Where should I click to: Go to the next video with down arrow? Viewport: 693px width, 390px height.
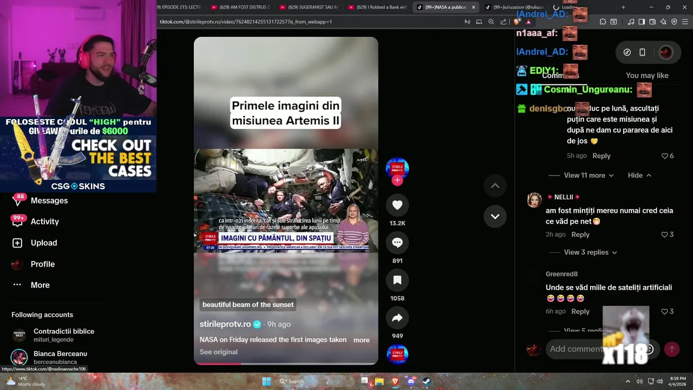pos(495,216)
